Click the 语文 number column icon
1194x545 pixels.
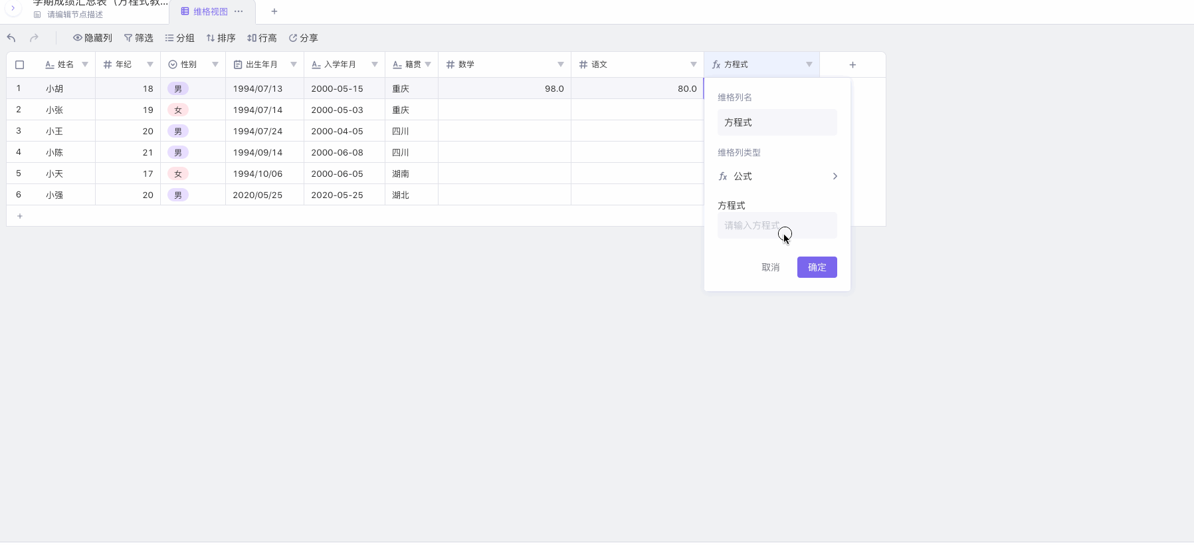pos(583,64)
